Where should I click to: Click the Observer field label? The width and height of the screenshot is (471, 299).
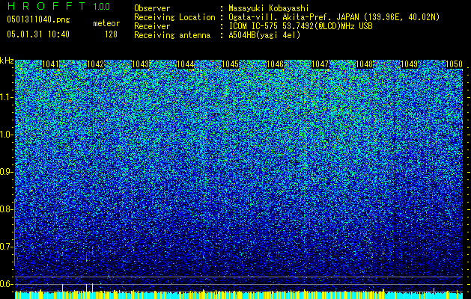coord(152,8)
